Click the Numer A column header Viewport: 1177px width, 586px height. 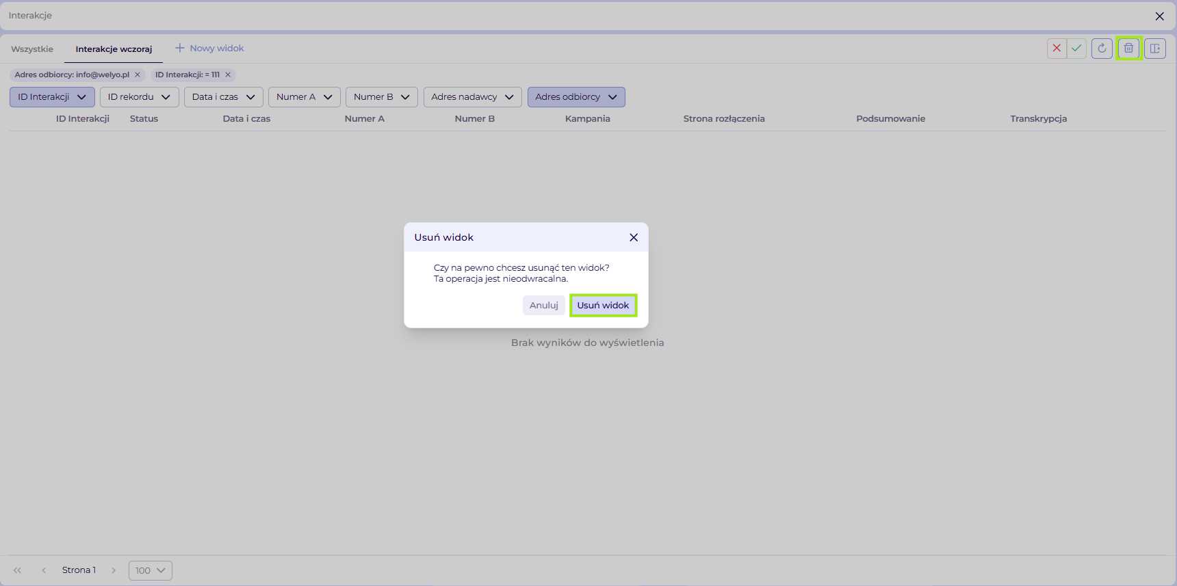coord(365,118)
